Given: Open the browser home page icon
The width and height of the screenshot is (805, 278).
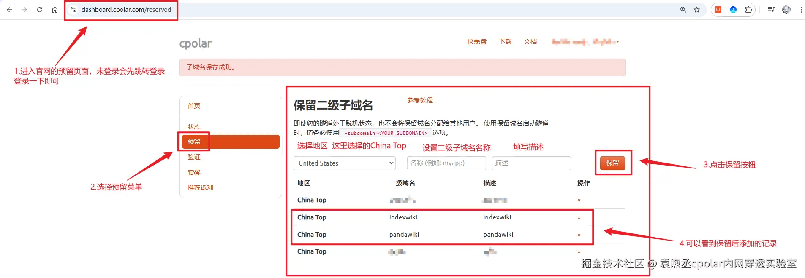Looking at the screenshot, I should [55, 10].
